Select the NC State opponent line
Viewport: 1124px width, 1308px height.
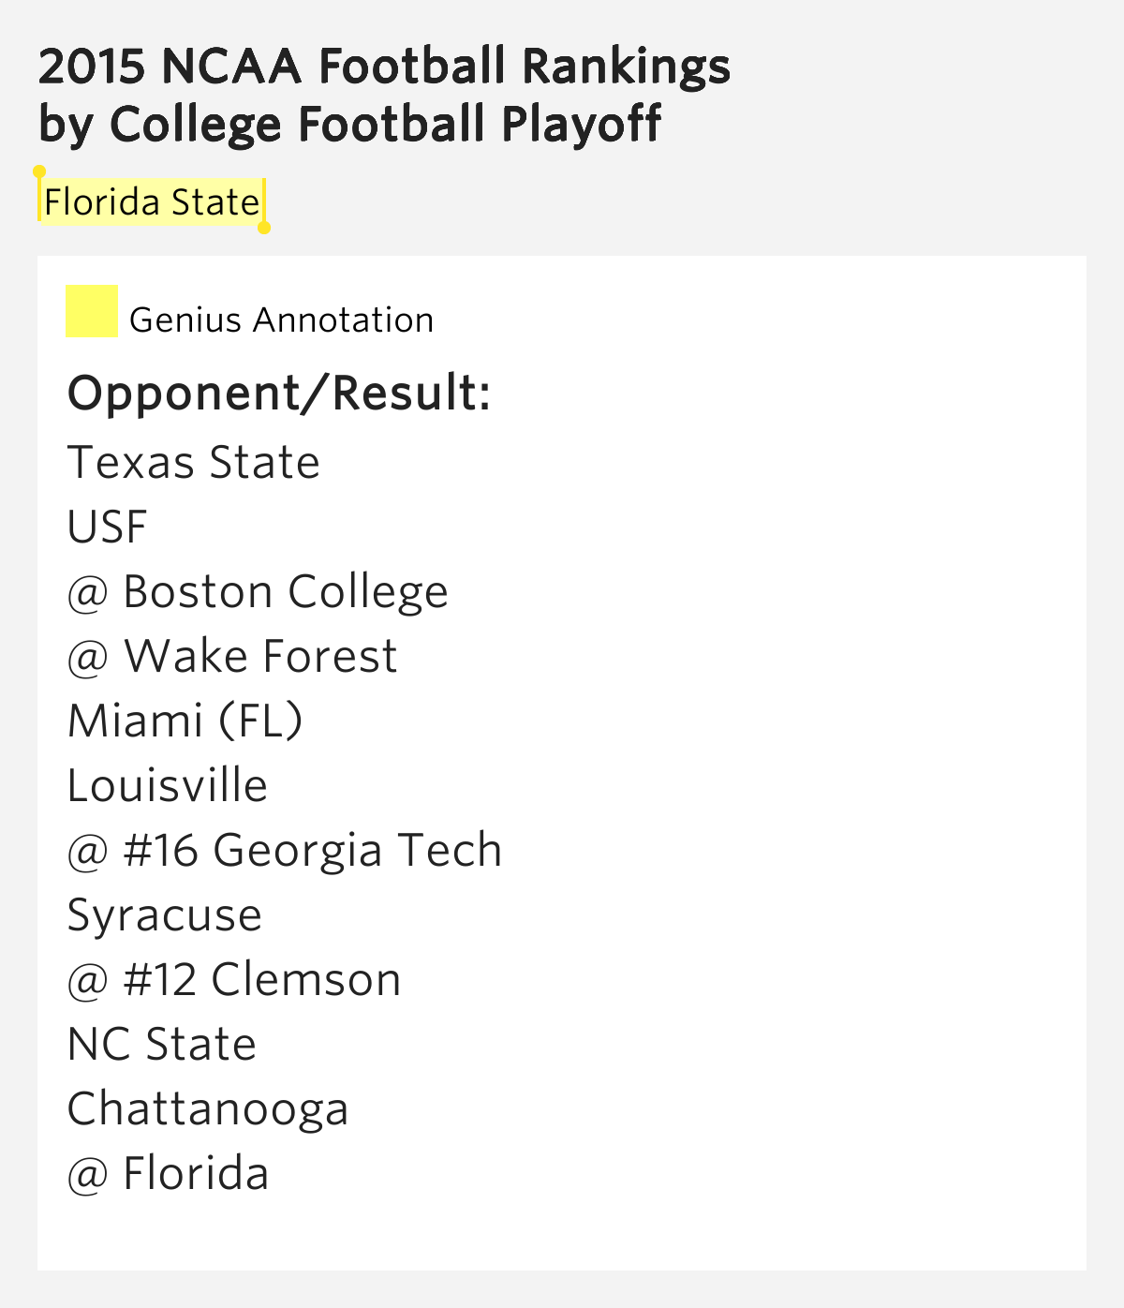click(x=162, y=1045)
